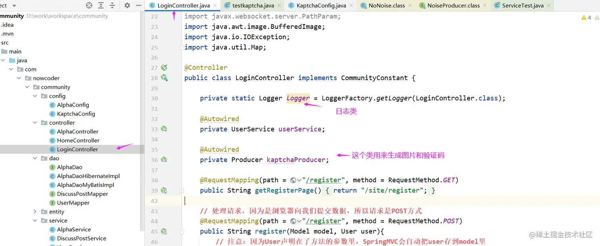
Task: Switch to the ServiceTest.java tab
Action: 523,6
